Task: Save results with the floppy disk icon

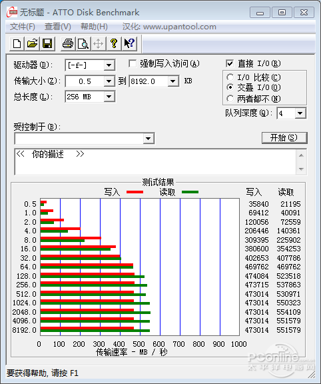Action: pos(47,44)
